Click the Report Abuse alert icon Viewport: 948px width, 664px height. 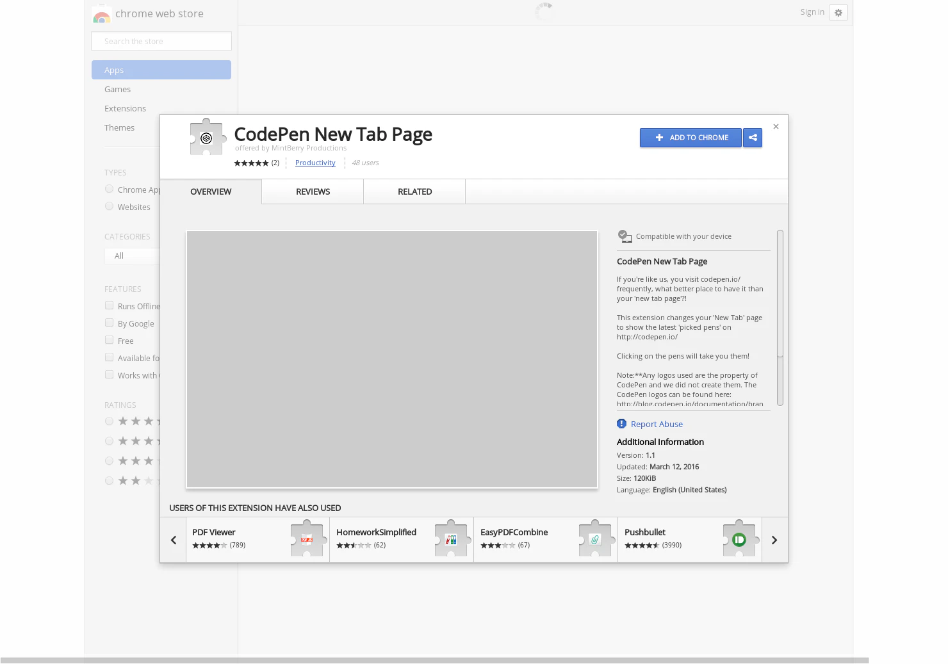click(621, 423)
